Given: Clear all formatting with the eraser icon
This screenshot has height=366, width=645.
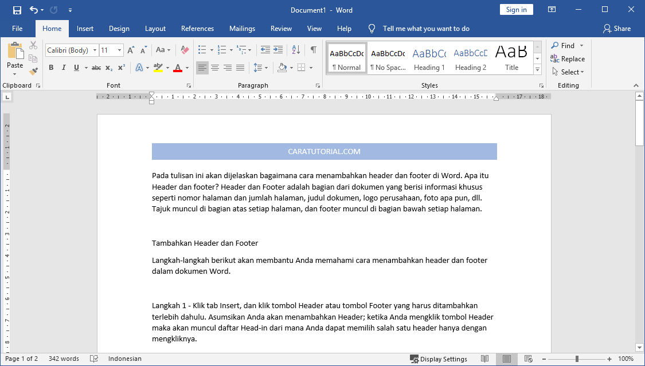Looking at the screenshot, I should click(185, 50).
